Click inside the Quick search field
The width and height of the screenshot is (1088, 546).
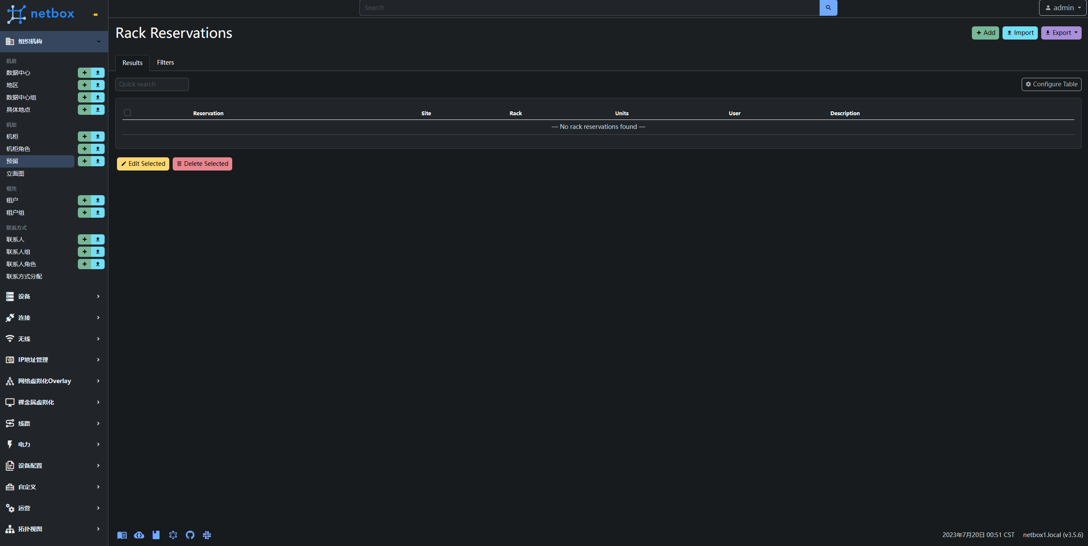[151, 84]
